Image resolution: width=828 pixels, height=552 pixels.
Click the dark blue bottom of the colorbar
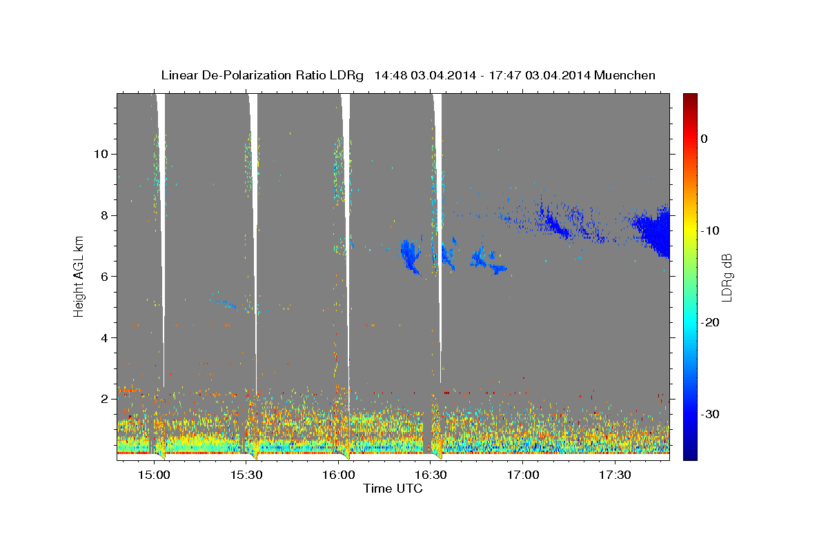[690, 454]
